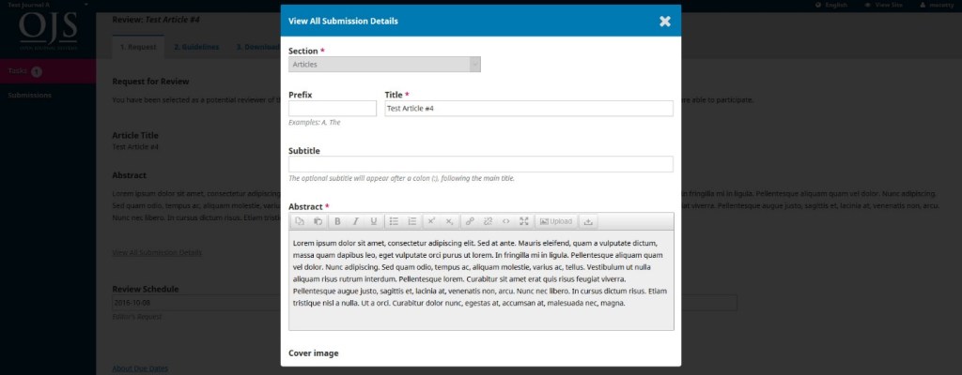
Task: Click the Title field containing Test Article #4
Action: (528, 109)
